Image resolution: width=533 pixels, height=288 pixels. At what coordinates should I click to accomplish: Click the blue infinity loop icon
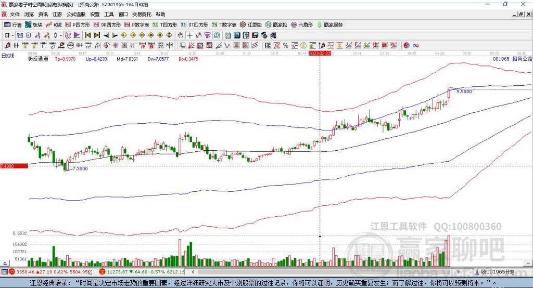(x=416, y=46)
